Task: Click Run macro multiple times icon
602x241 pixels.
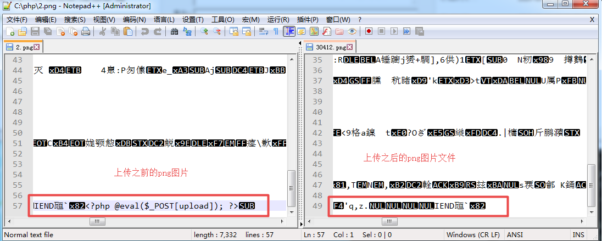Action: click(x=406, y=31)
